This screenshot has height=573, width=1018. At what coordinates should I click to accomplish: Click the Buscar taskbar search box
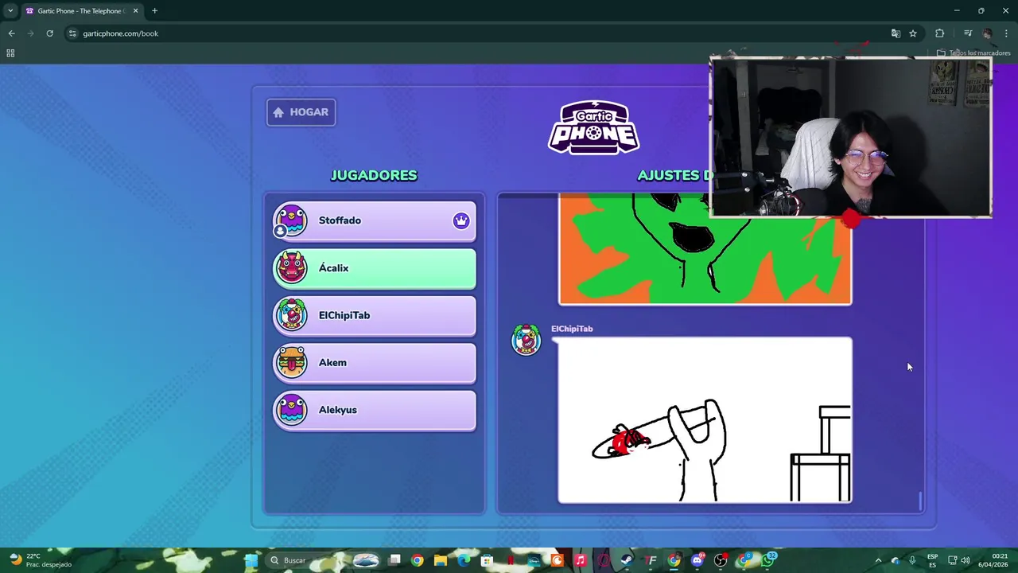324,560
